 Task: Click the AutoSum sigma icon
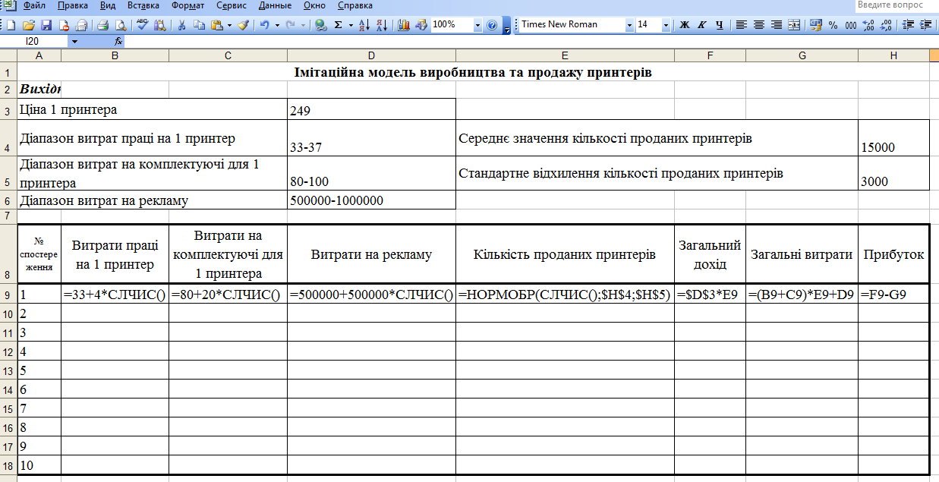click(338, 24)
